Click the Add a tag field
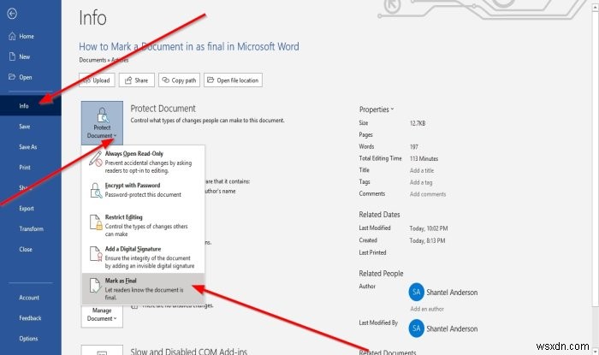 (421, 182)
